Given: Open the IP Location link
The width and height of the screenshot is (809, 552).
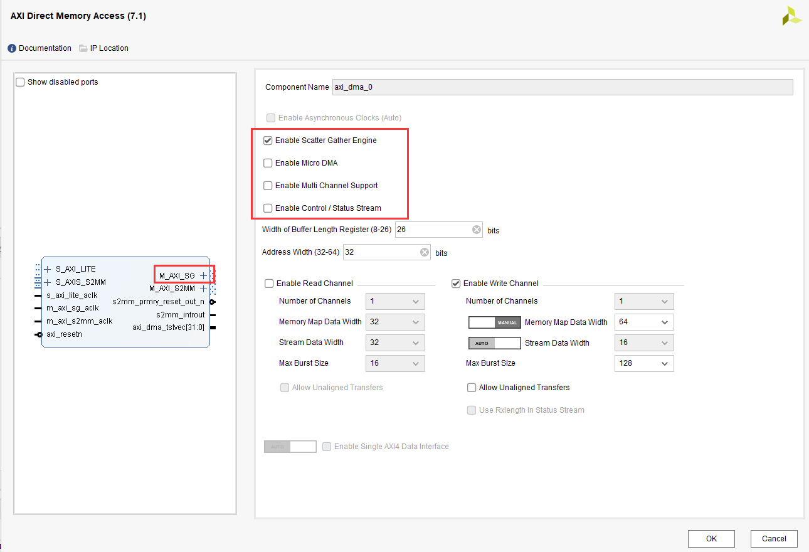Looking at the screenshot, I should 109,48.
